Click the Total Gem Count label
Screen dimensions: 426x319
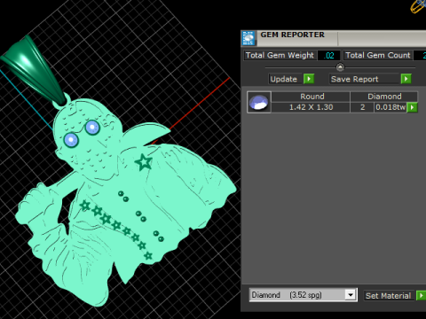pyautogui.click(x=378, y=55)
